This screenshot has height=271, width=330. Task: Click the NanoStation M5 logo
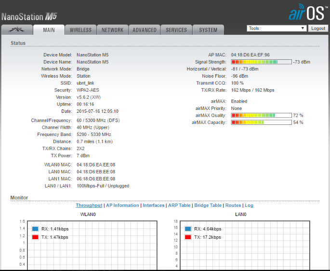coord(29,17)
